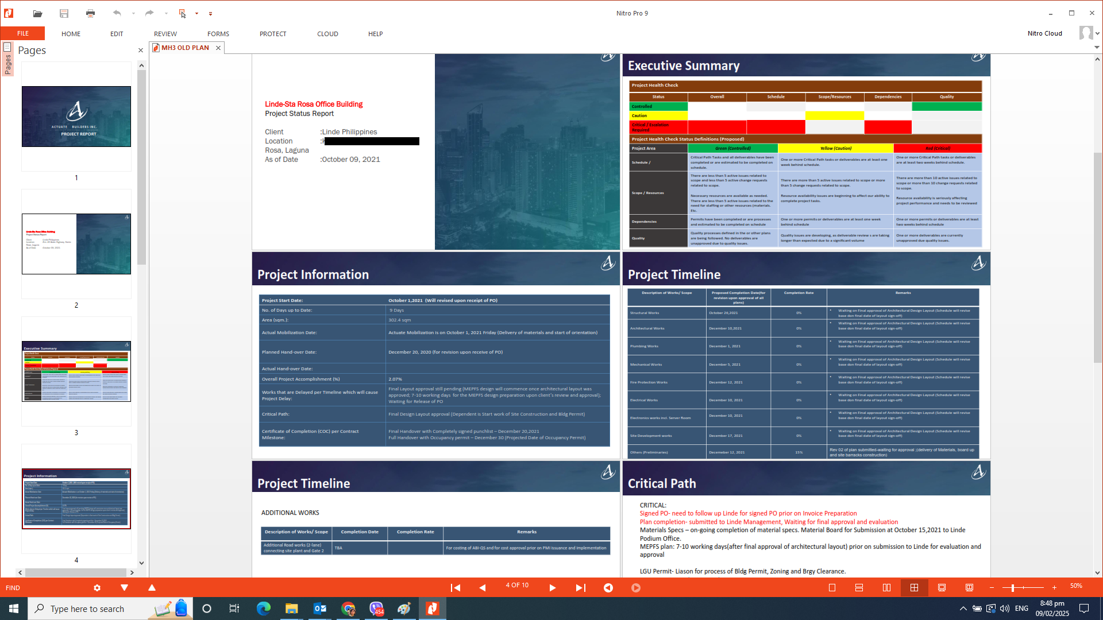1103x620 pixels.
Task: Find next result down arrow
Action: coord(124,587)
